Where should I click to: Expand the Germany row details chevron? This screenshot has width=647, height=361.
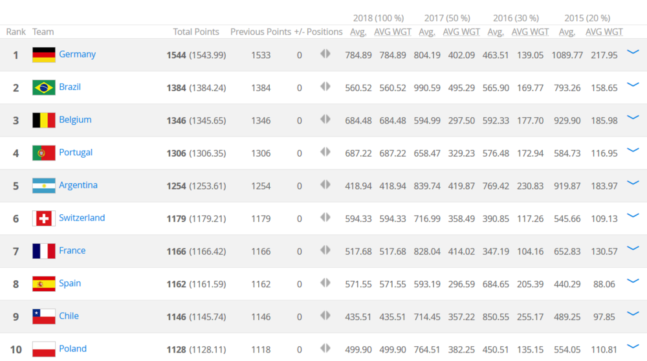point(633,52)
